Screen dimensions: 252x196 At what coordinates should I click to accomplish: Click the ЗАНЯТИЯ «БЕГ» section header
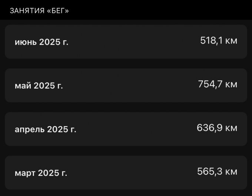39,10
